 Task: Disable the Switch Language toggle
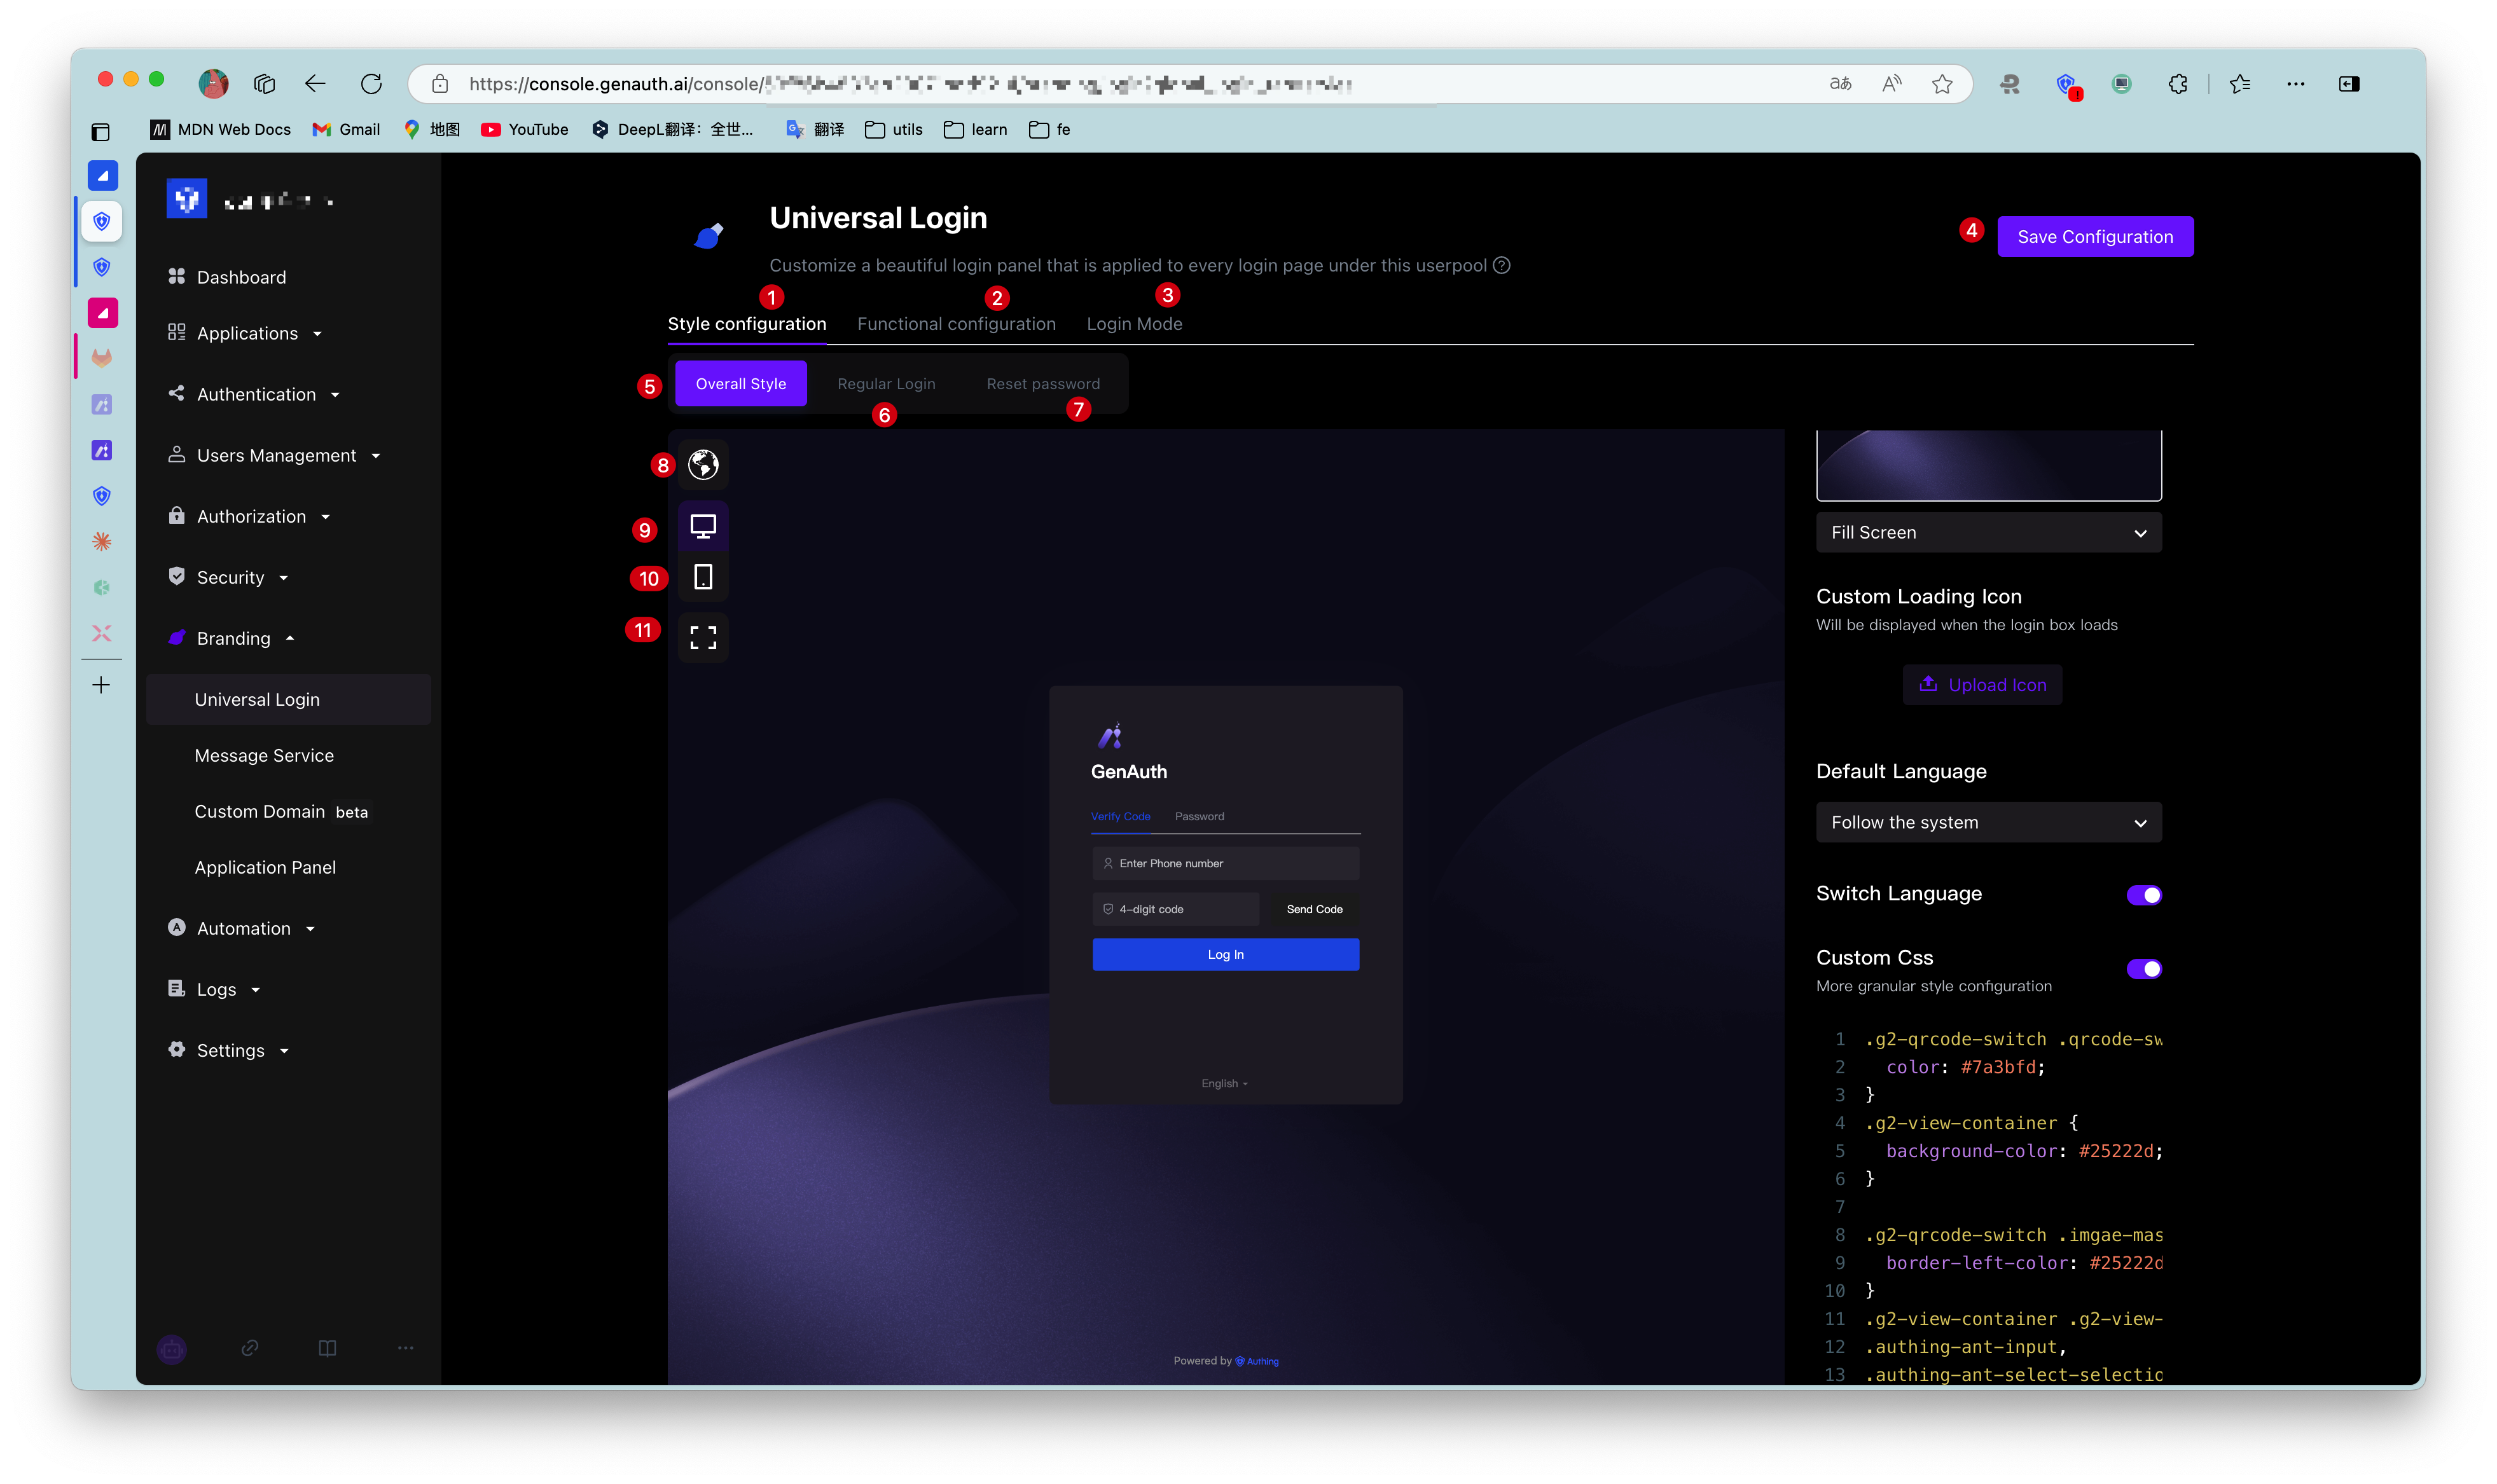[2144, 895]
